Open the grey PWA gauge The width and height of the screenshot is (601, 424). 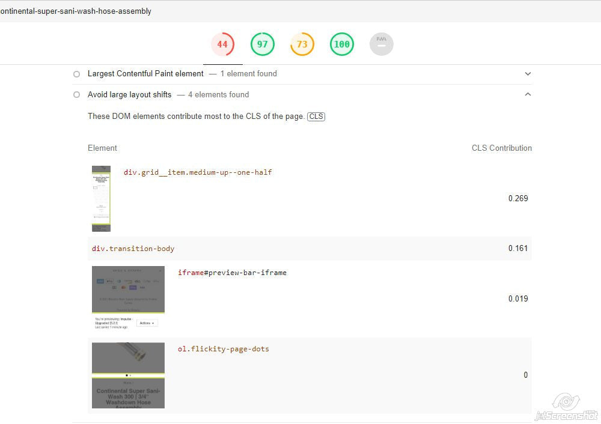click(x=381, y=44)
